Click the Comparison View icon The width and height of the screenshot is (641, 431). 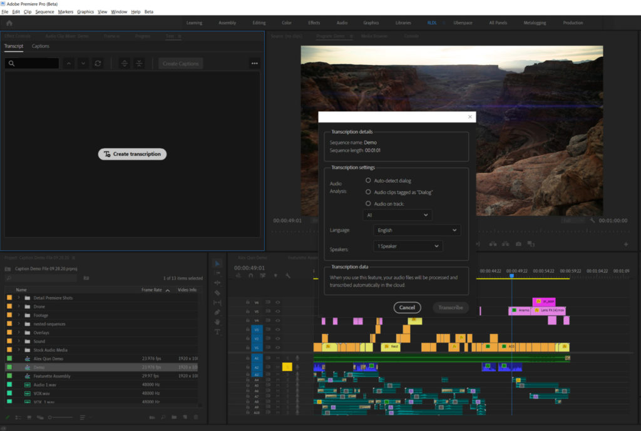(531, 244)
